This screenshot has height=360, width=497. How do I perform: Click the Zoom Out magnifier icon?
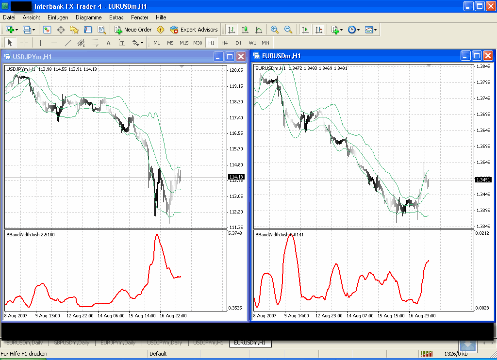pyautogui.click(x=288, y=30)
